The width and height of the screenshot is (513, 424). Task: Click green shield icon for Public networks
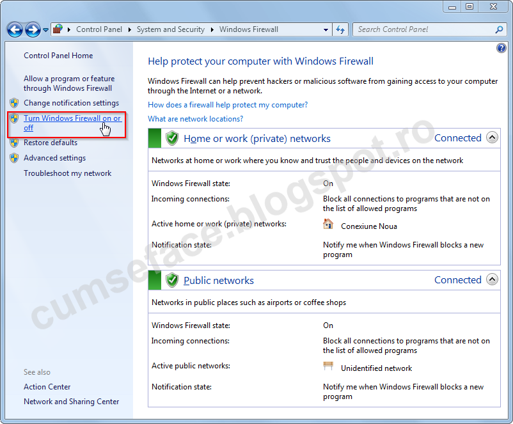click(x=172, y=280)
